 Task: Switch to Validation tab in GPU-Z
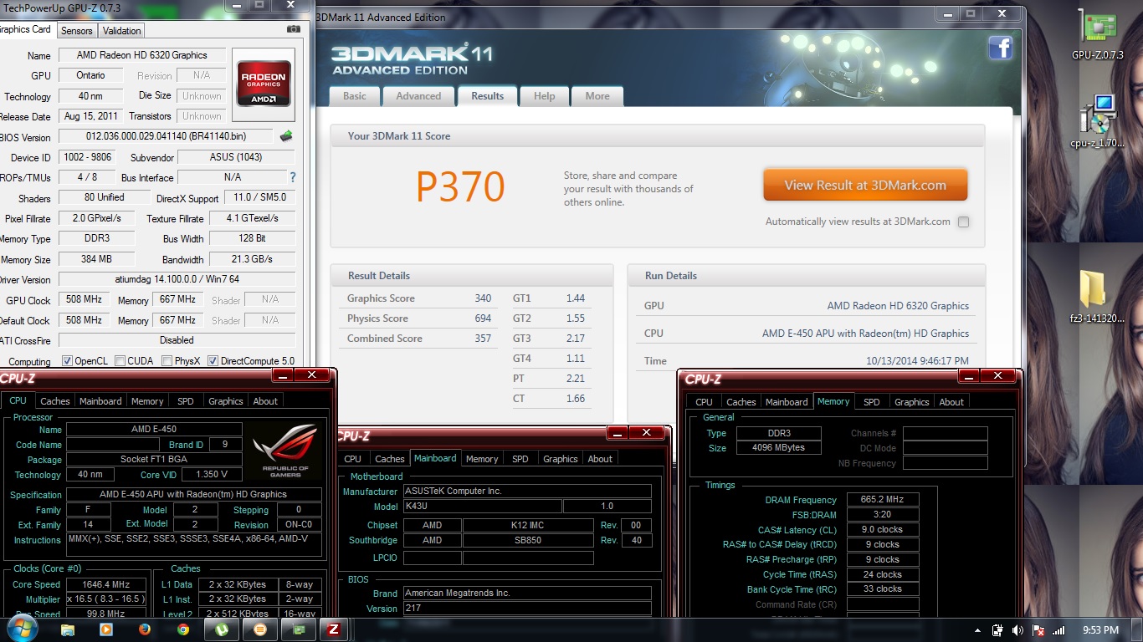tap(122, 31)
